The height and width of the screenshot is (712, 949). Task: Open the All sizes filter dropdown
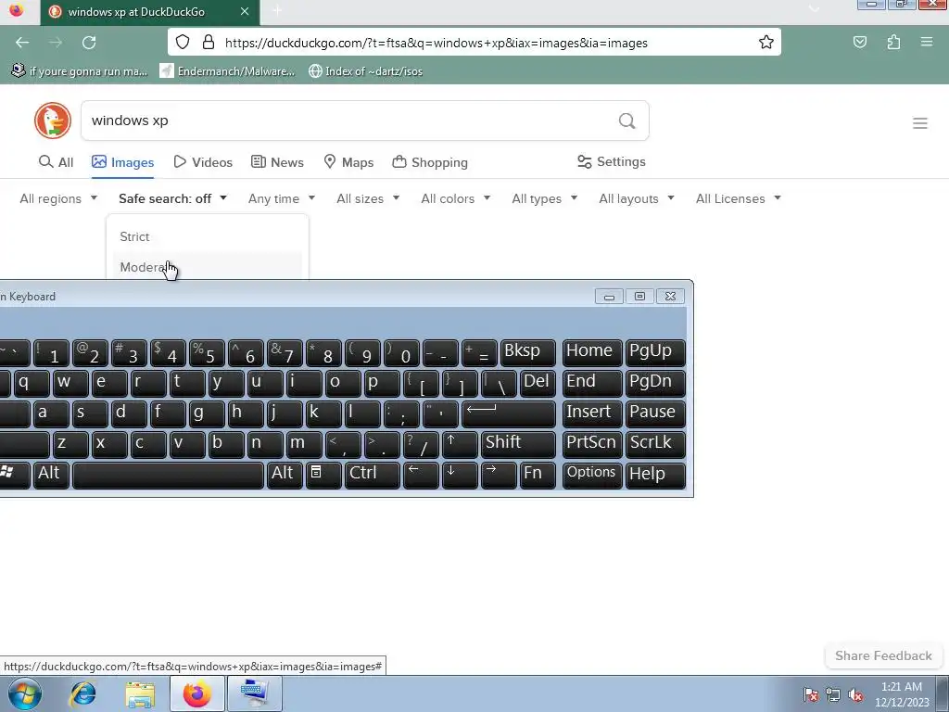368,198
